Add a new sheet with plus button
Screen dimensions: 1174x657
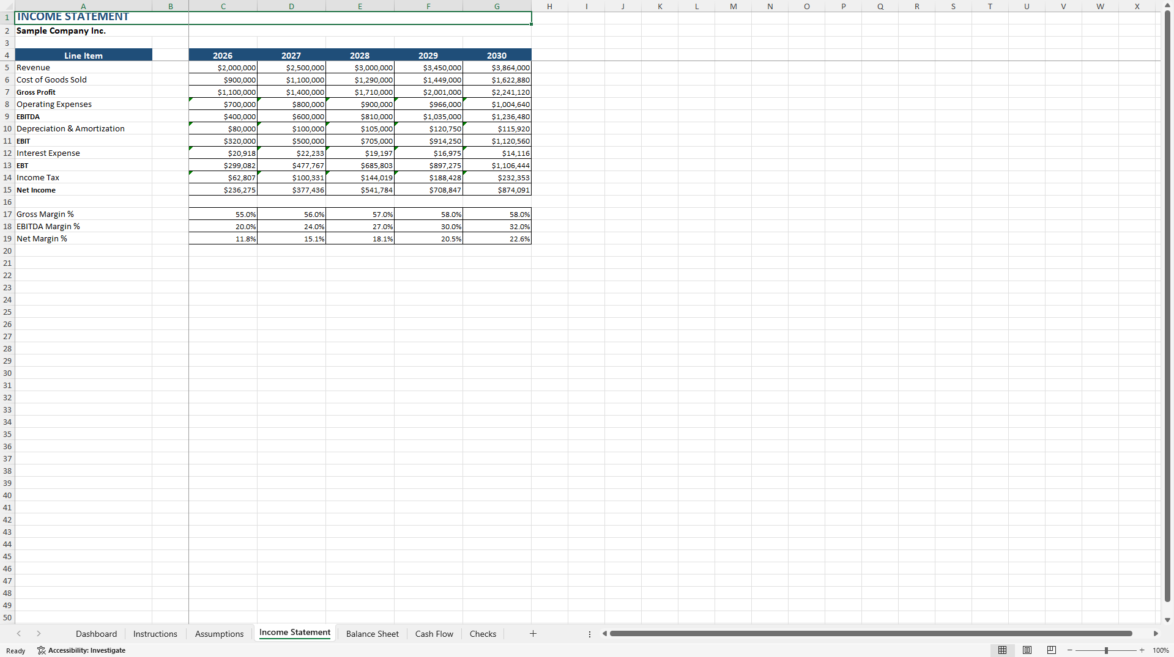pyautogui.click(x=533, y=634)
